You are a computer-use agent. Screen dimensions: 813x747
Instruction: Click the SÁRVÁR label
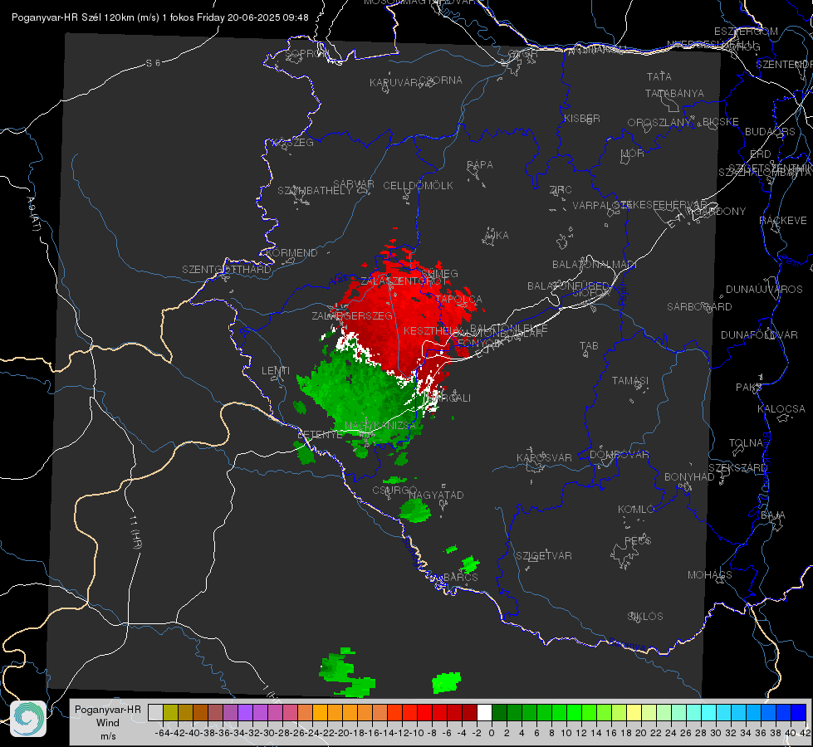point(354,184)
